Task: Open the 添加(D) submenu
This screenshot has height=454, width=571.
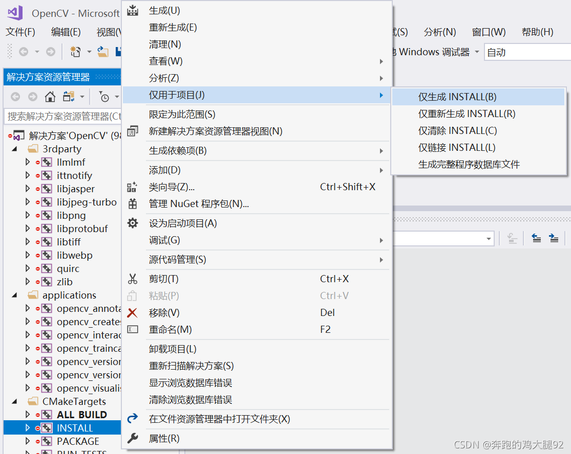Action: [x=257, y=170]
